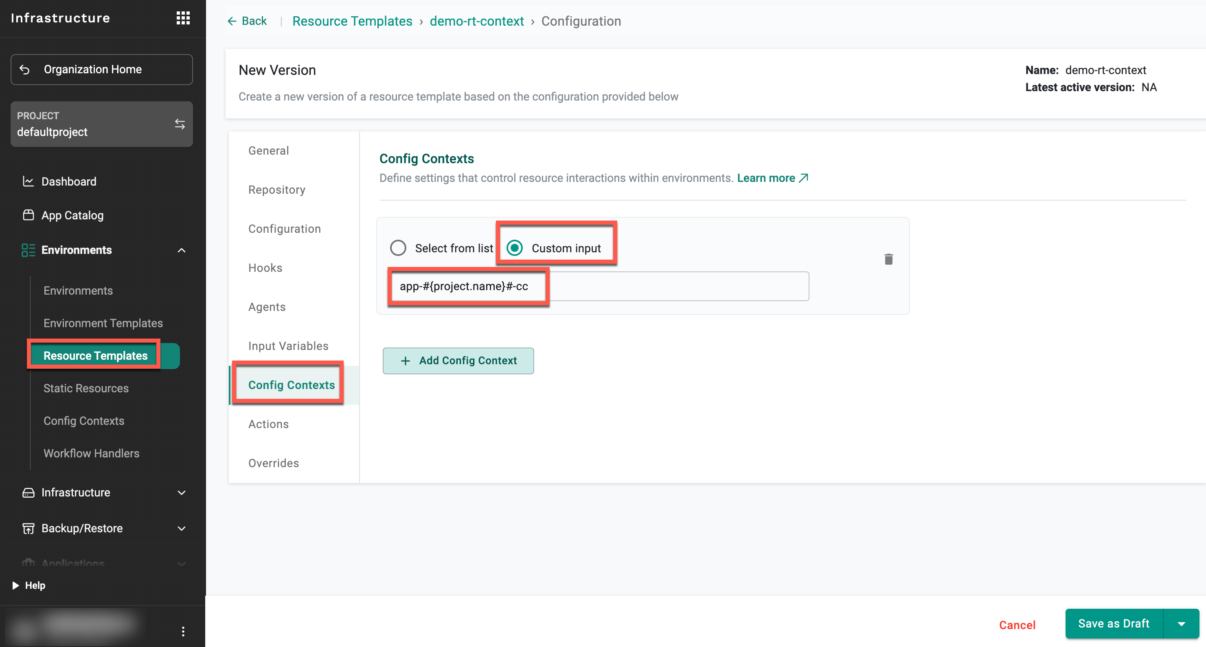Image resolution: width=1206 pixels, height=647 pixels.
Task: Expand the Infrastructure sidebar section
Action: [182, 493]
